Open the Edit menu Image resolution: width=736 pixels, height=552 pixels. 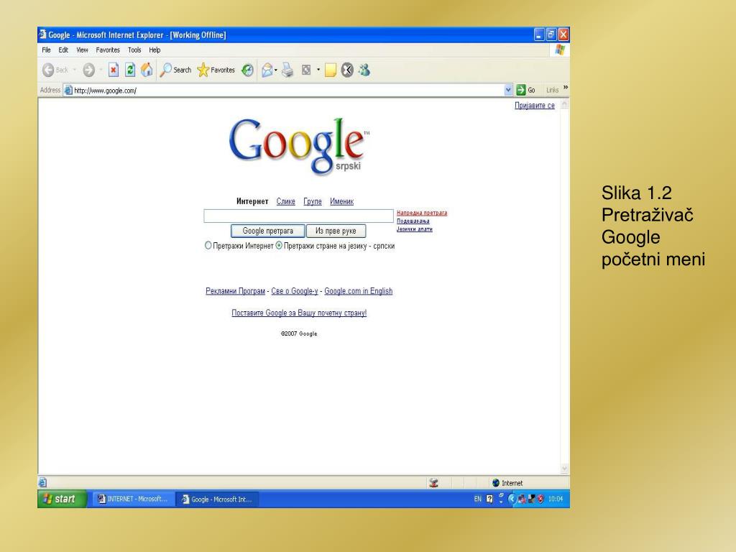click(63, 50)
